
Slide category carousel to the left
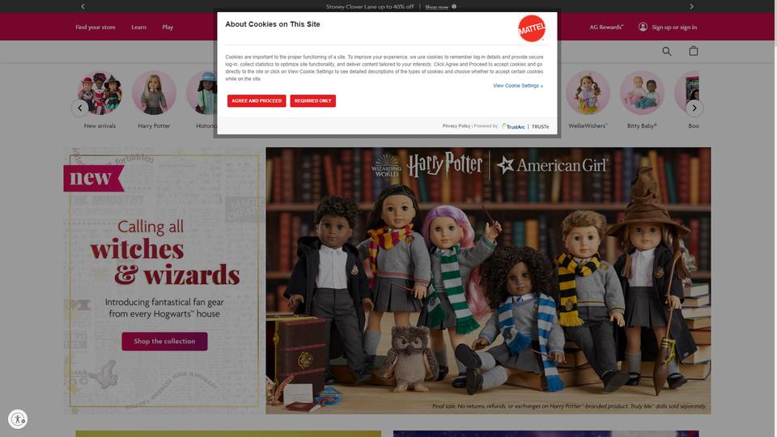pyautogui.click(x=80, y=108)
